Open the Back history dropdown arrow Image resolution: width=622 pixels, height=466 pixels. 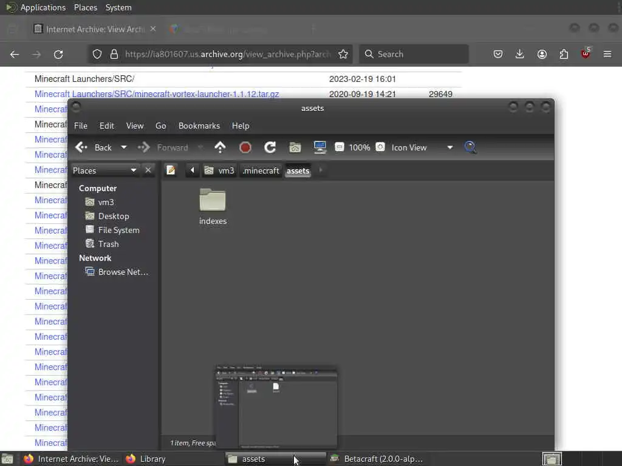click(124, 147)
